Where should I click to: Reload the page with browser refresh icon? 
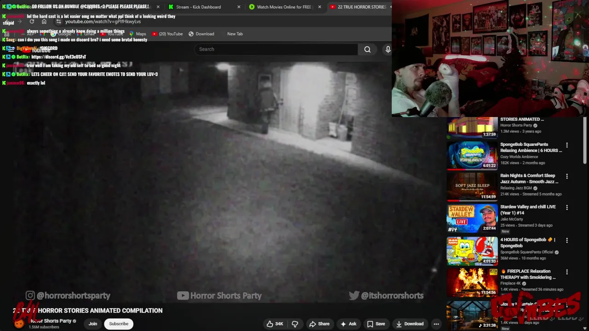pos(32,22)
